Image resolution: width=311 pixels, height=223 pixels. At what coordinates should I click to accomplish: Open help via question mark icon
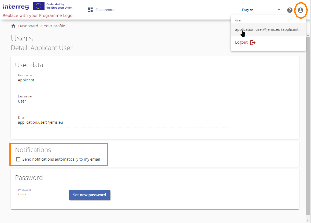click(x=290, y=10)
